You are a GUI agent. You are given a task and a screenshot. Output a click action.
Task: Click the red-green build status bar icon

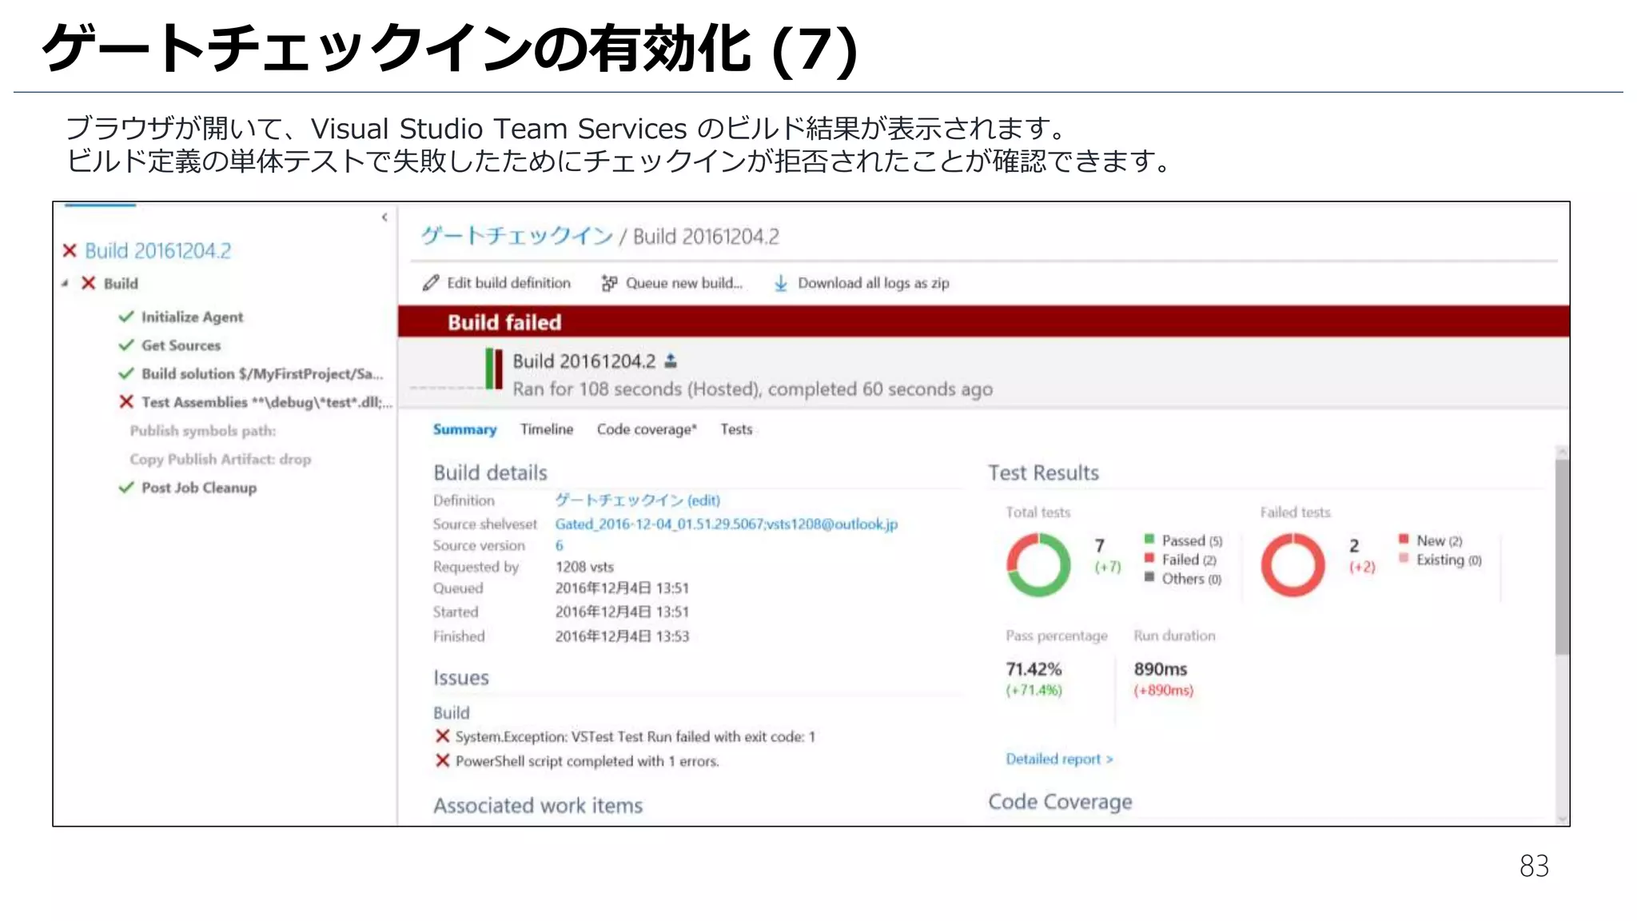coord(494,369)
